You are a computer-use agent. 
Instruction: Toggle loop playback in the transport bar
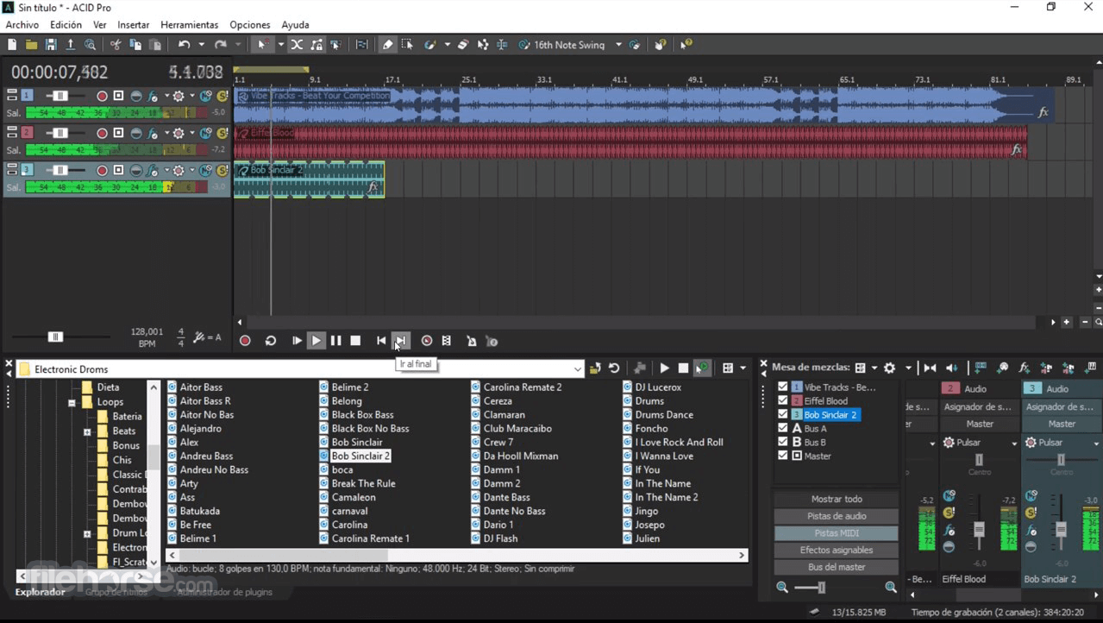(270, 341)
